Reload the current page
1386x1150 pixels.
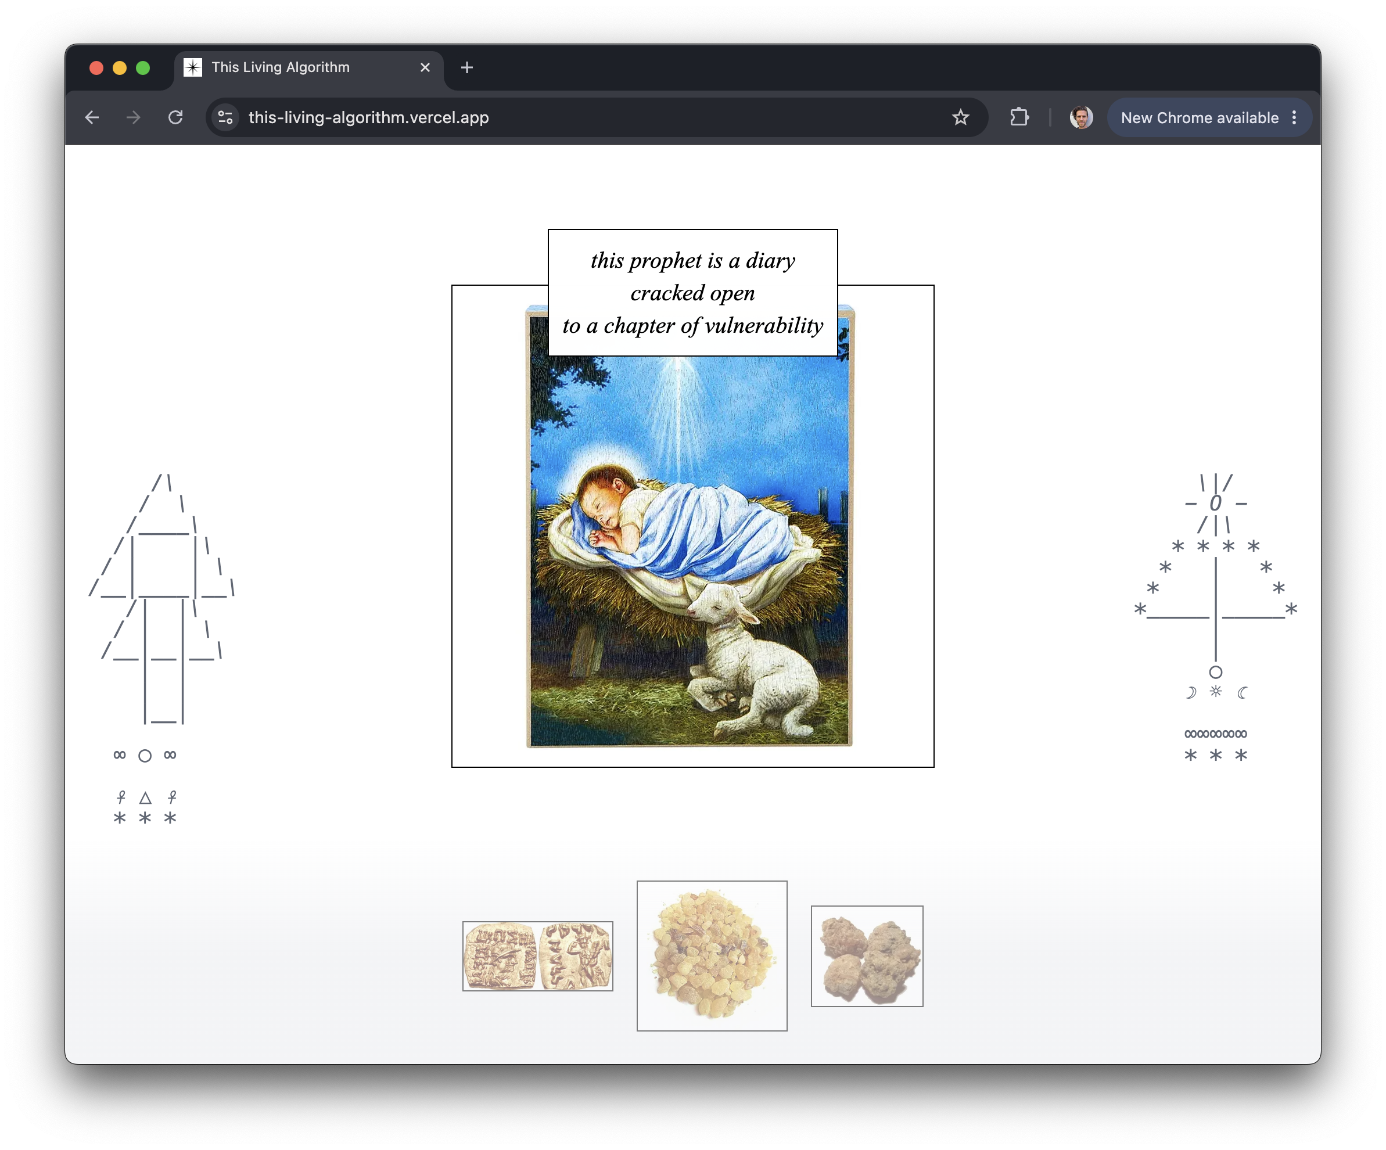click(x=175, y=117)
